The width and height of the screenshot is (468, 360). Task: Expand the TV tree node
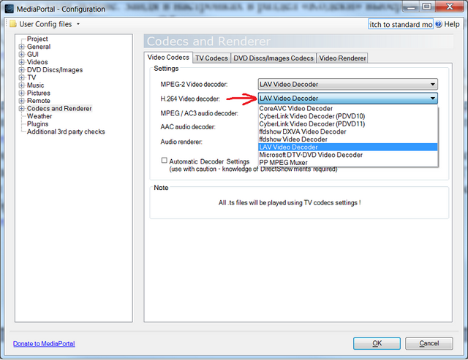pos(21,77)
